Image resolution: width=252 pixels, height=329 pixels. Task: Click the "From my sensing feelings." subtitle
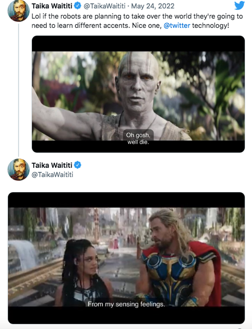[x=126, y=304]
